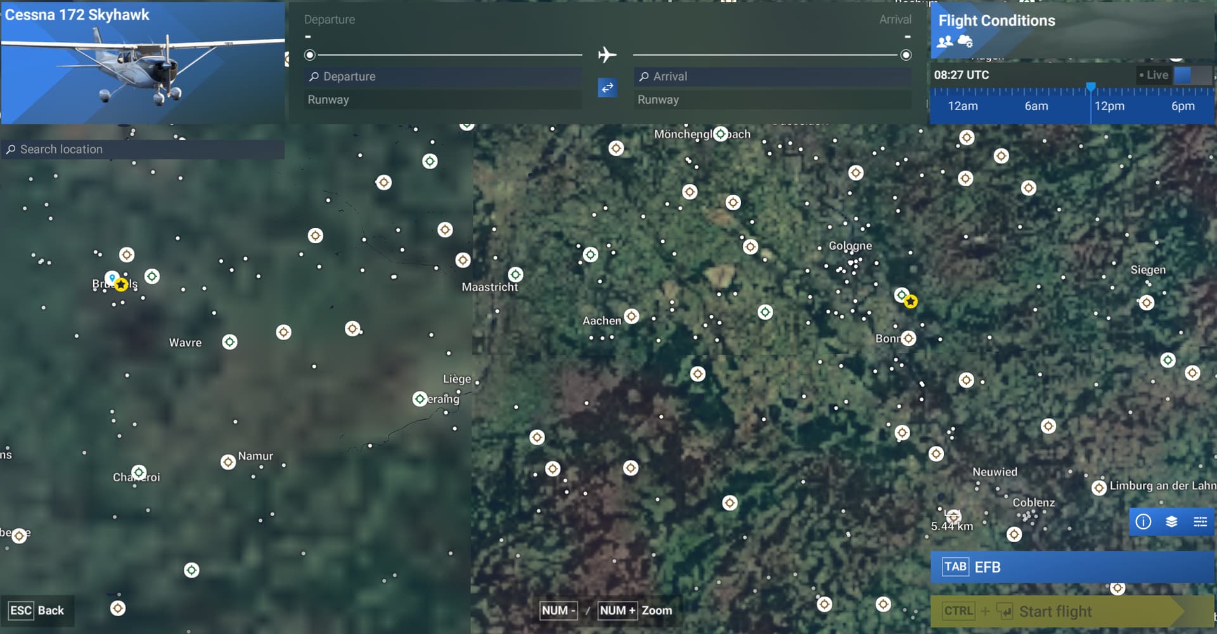Screen dimensions: 1217x634
Task: Toggle the departure range slider endpoint
Action: [x=310, y=55]
